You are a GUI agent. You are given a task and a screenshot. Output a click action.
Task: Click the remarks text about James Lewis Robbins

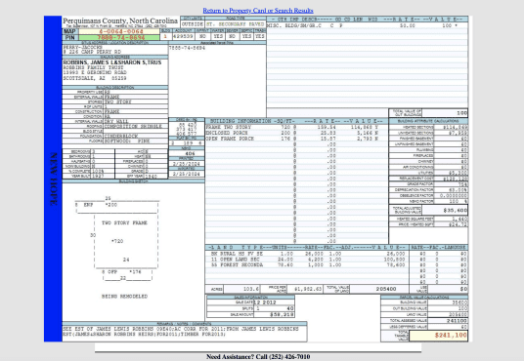pyautogui.click(x=185, y=332)
